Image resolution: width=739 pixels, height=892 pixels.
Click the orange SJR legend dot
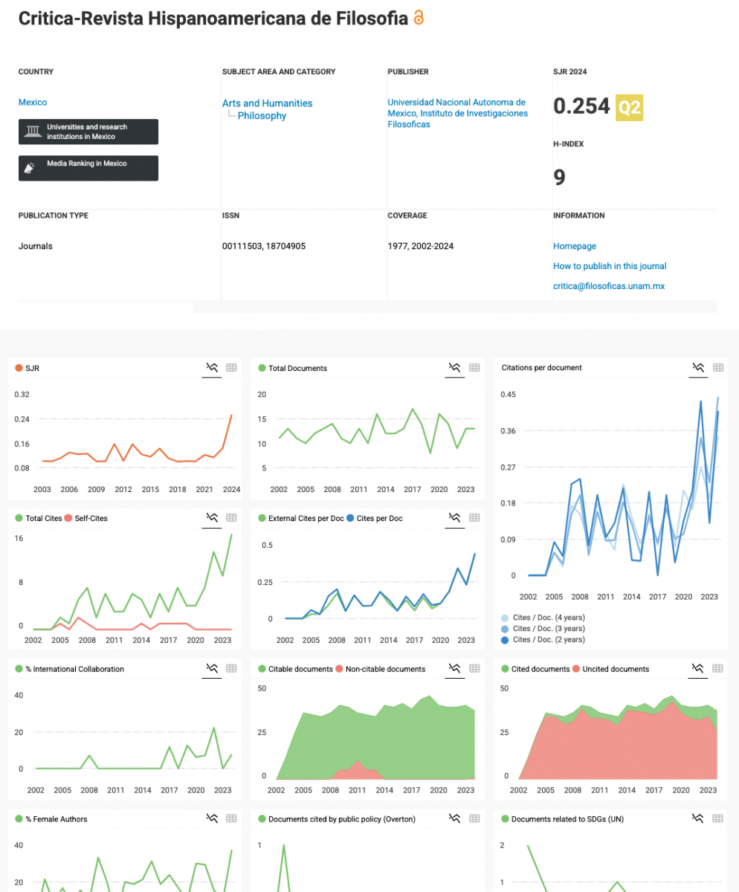coord(19,368)
